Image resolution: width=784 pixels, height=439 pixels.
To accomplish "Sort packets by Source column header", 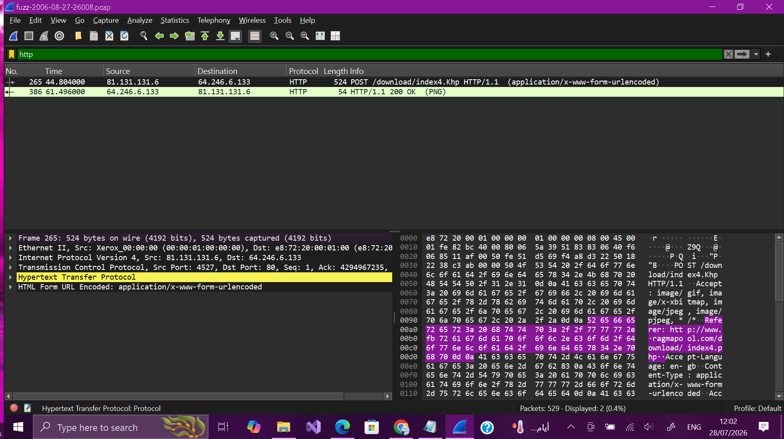I will coord(149,71).
